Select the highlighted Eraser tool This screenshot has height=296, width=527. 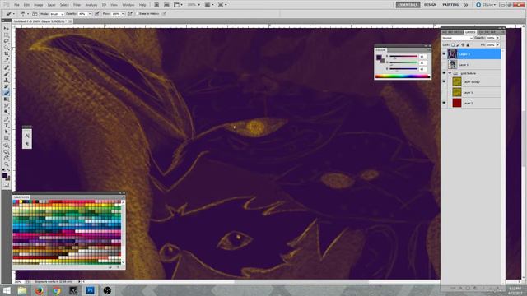(6, 93)
